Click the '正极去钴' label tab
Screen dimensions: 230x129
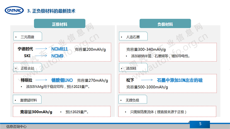pos(28,67)
